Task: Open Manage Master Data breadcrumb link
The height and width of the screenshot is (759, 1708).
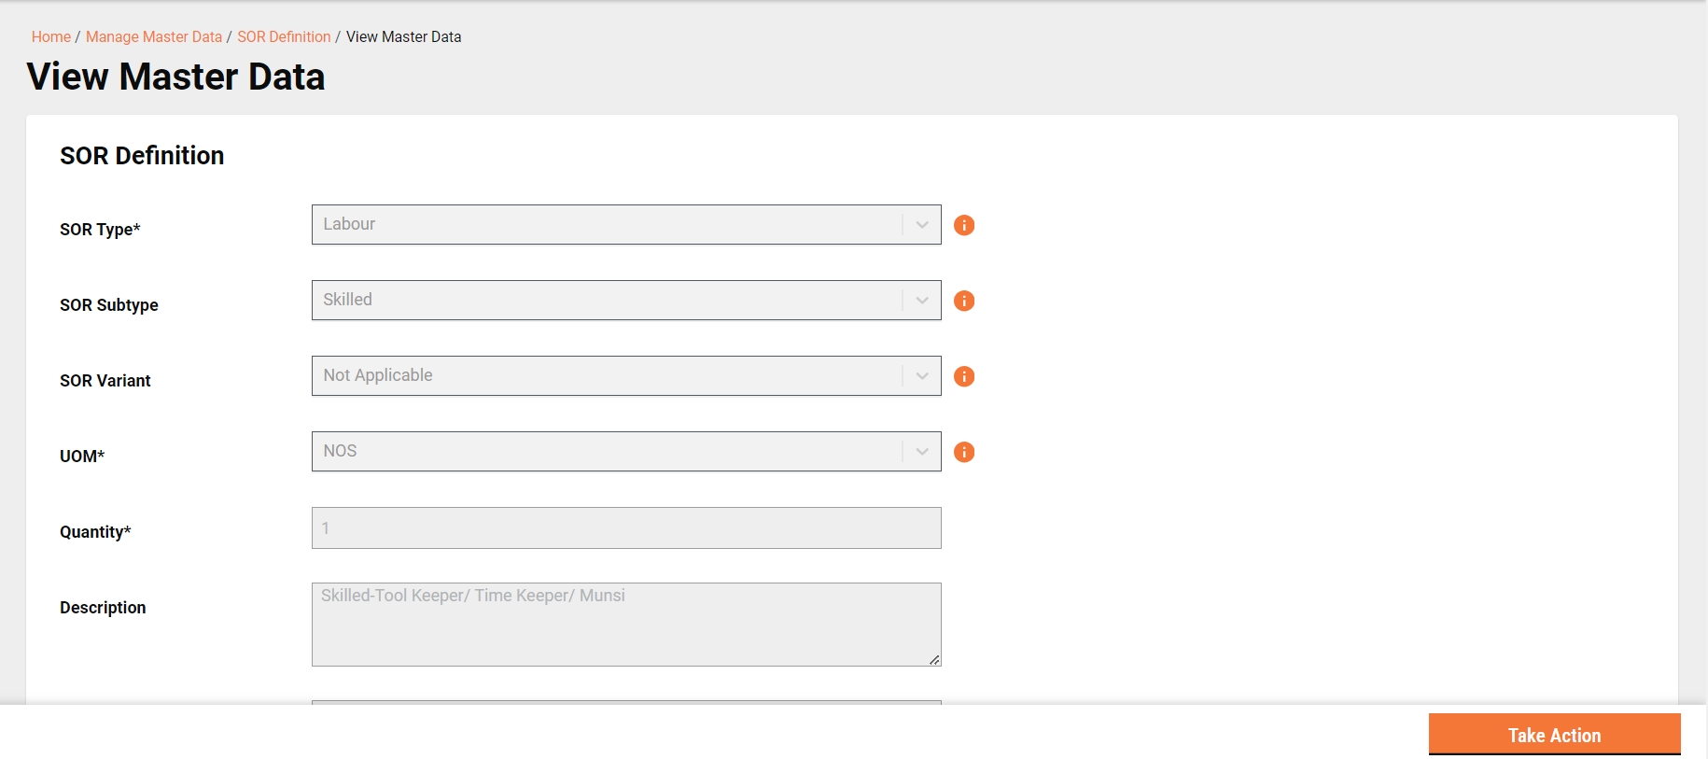Action: pos(154,37)
